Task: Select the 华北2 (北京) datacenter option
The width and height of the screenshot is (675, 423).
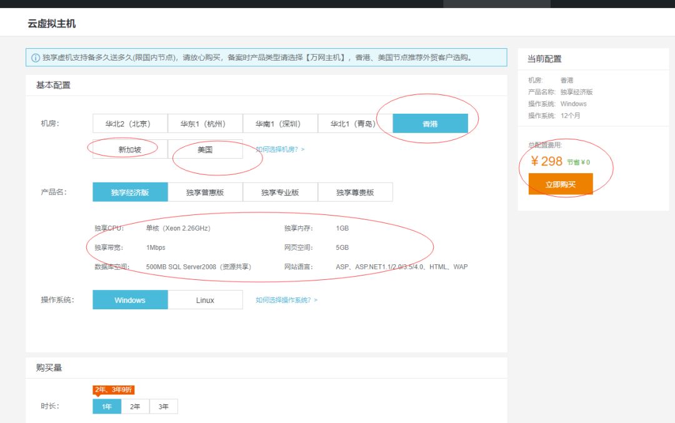Action: [x=130, y=124]
